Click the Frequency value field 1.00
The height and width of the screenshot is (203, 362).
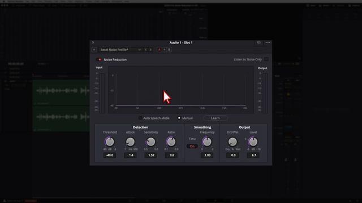(x=208, y=156)
